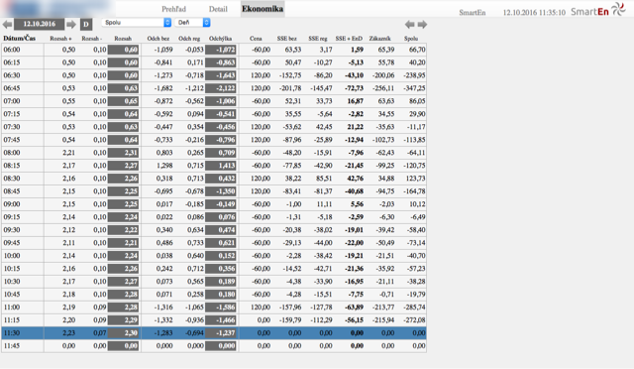Click the SSE reg column header
The image size is (634, 369).
tap(318, 39)
